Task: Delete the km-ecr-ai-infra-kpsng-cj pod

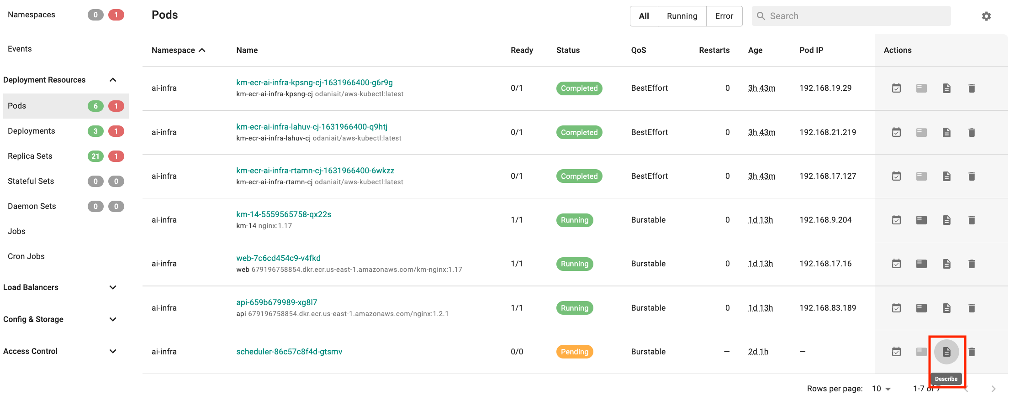Action: pyautogui.click(x=972, y=88)
